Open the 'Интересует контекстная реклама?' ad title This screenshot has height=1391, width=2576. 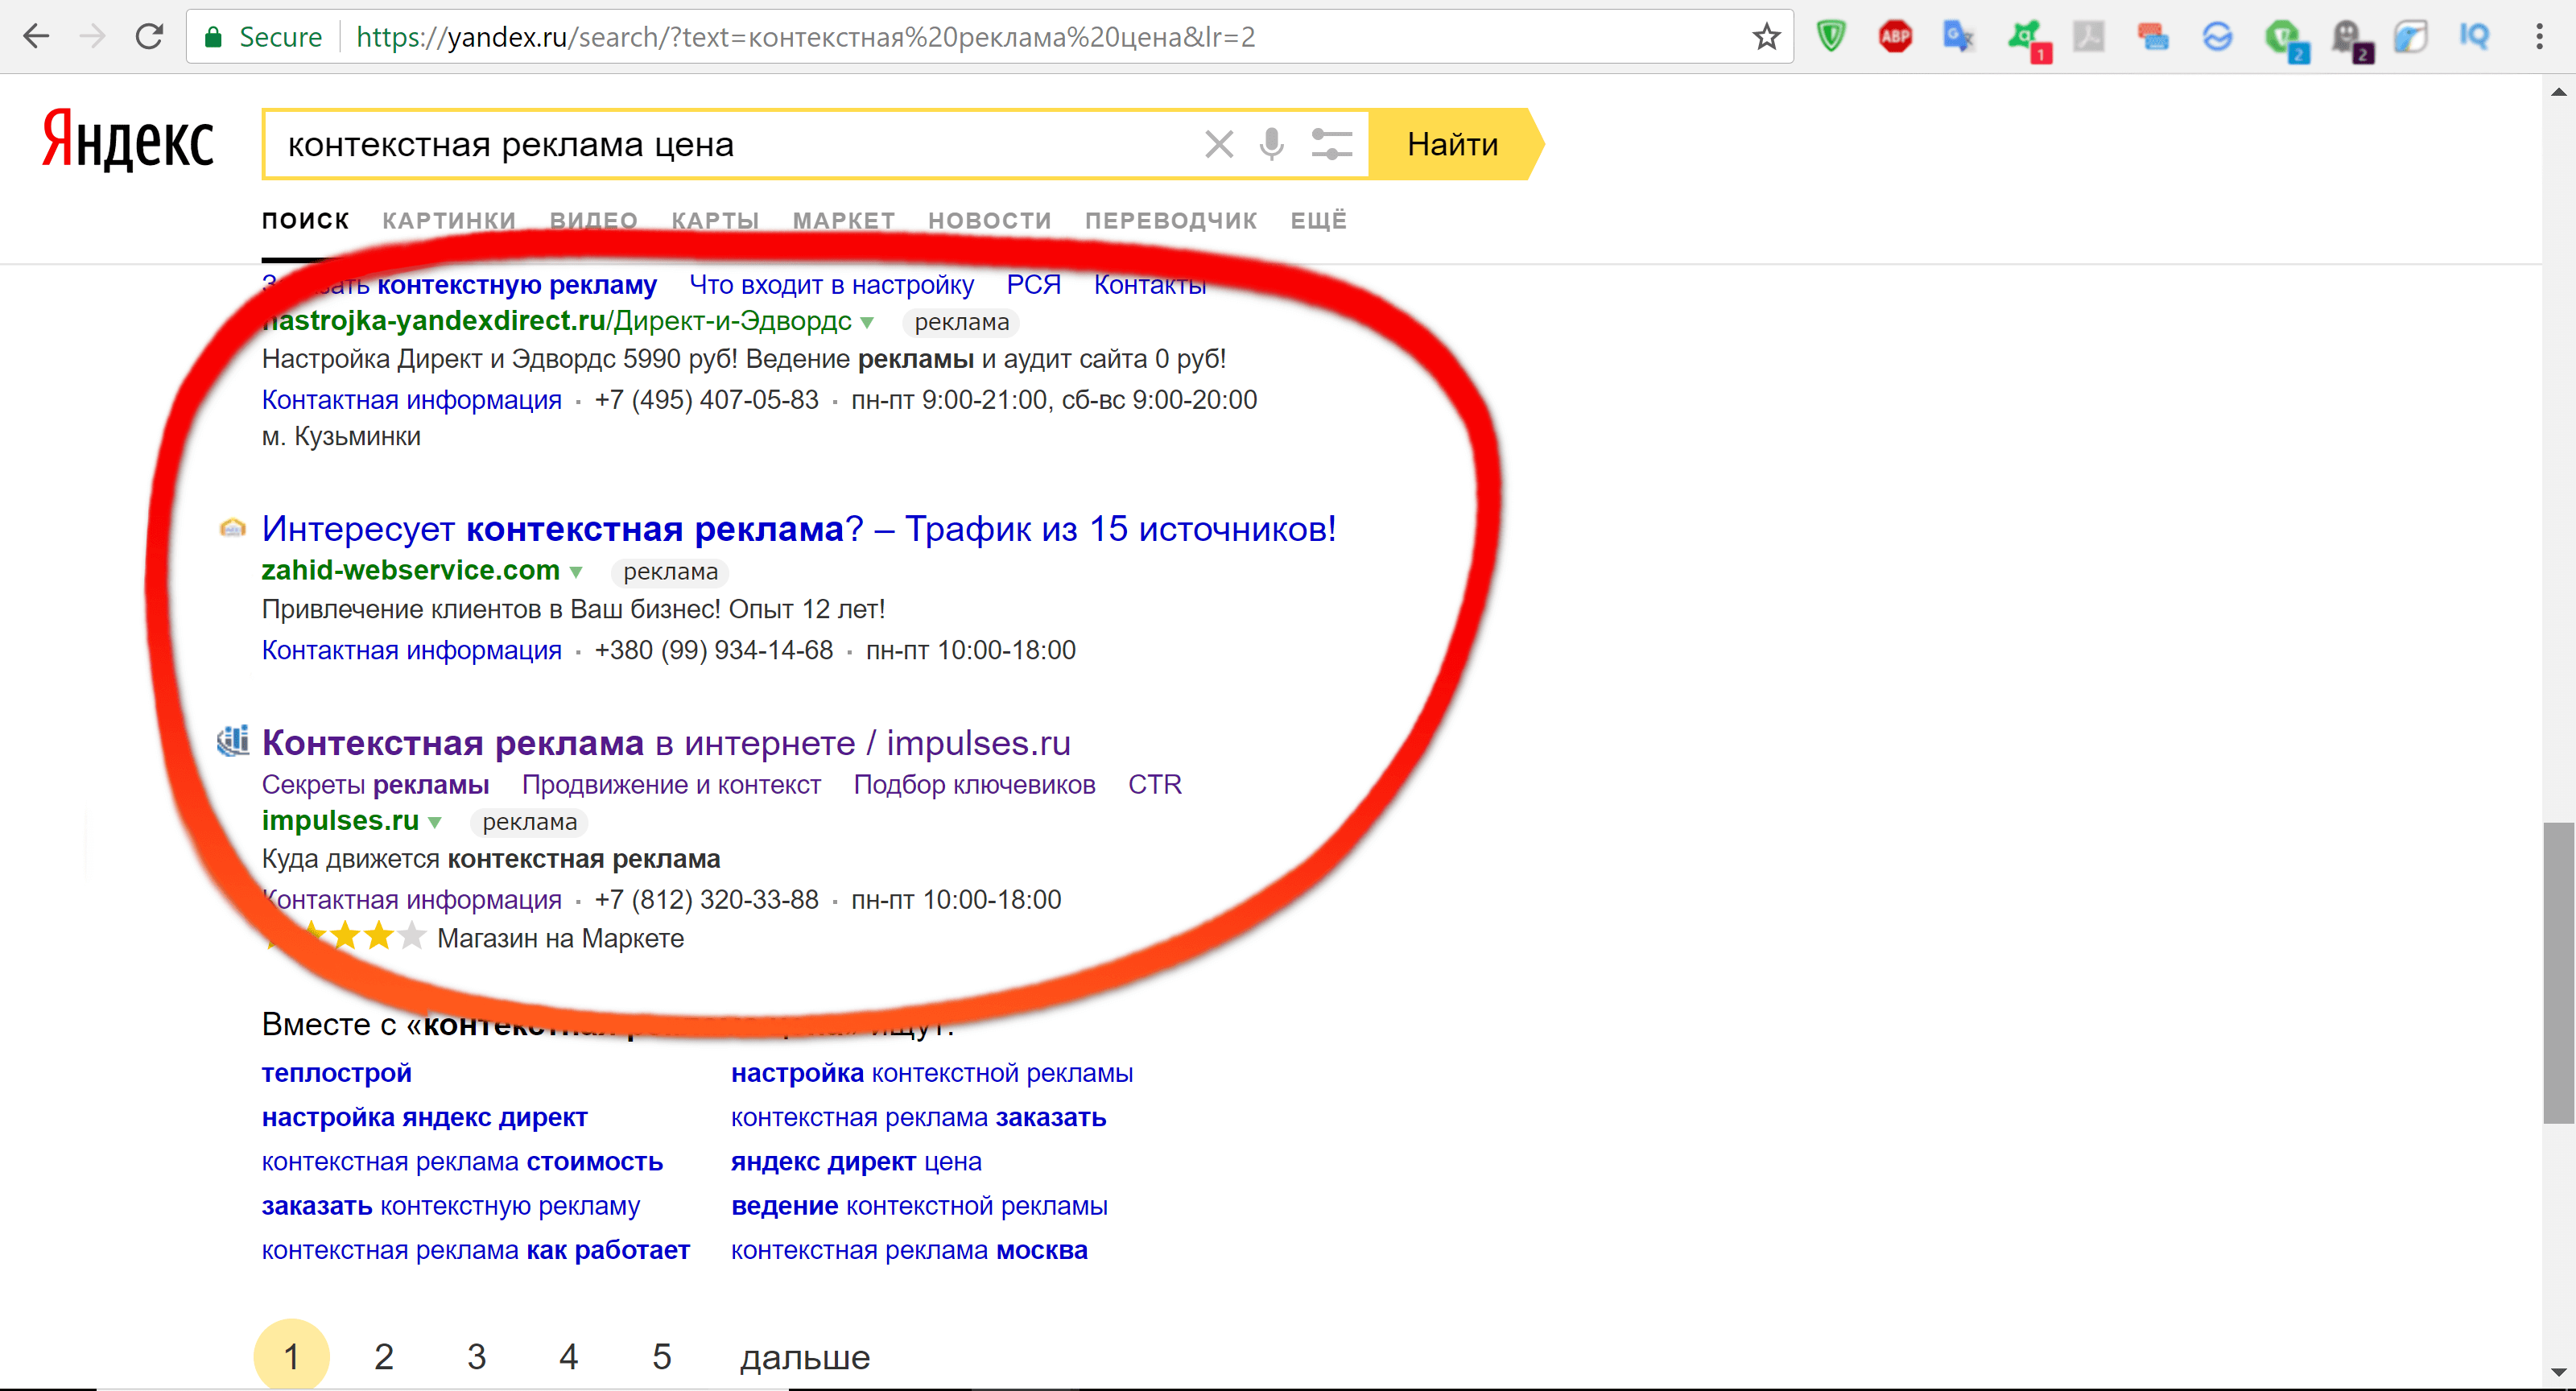point(798,528)
